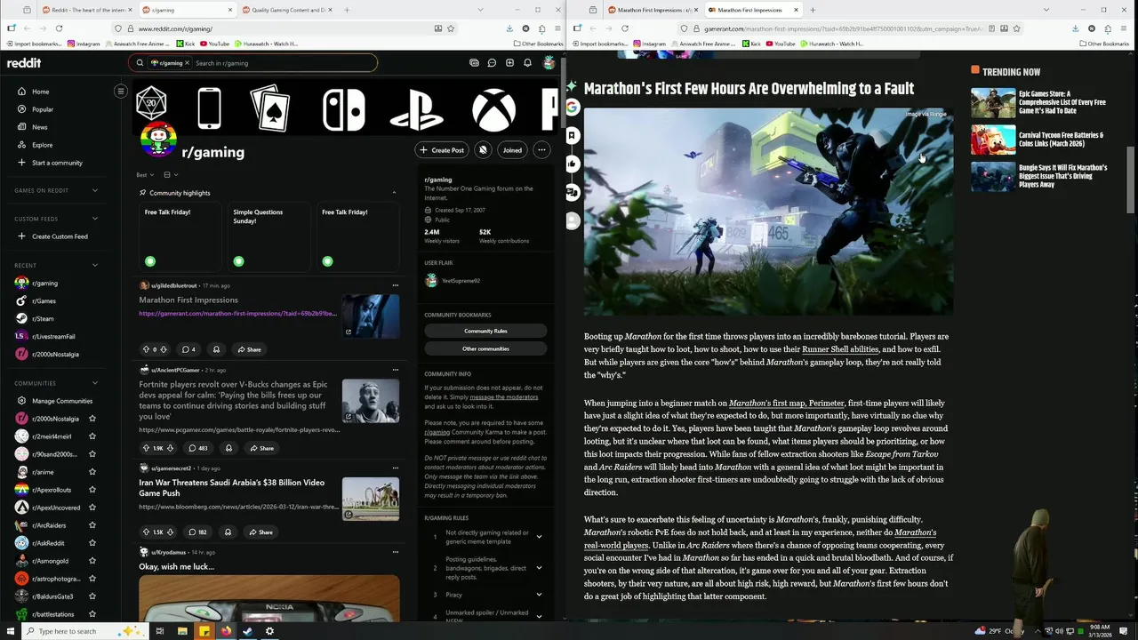
Task: Remove r/gaming filter from search box
Action: click(187, 63)
